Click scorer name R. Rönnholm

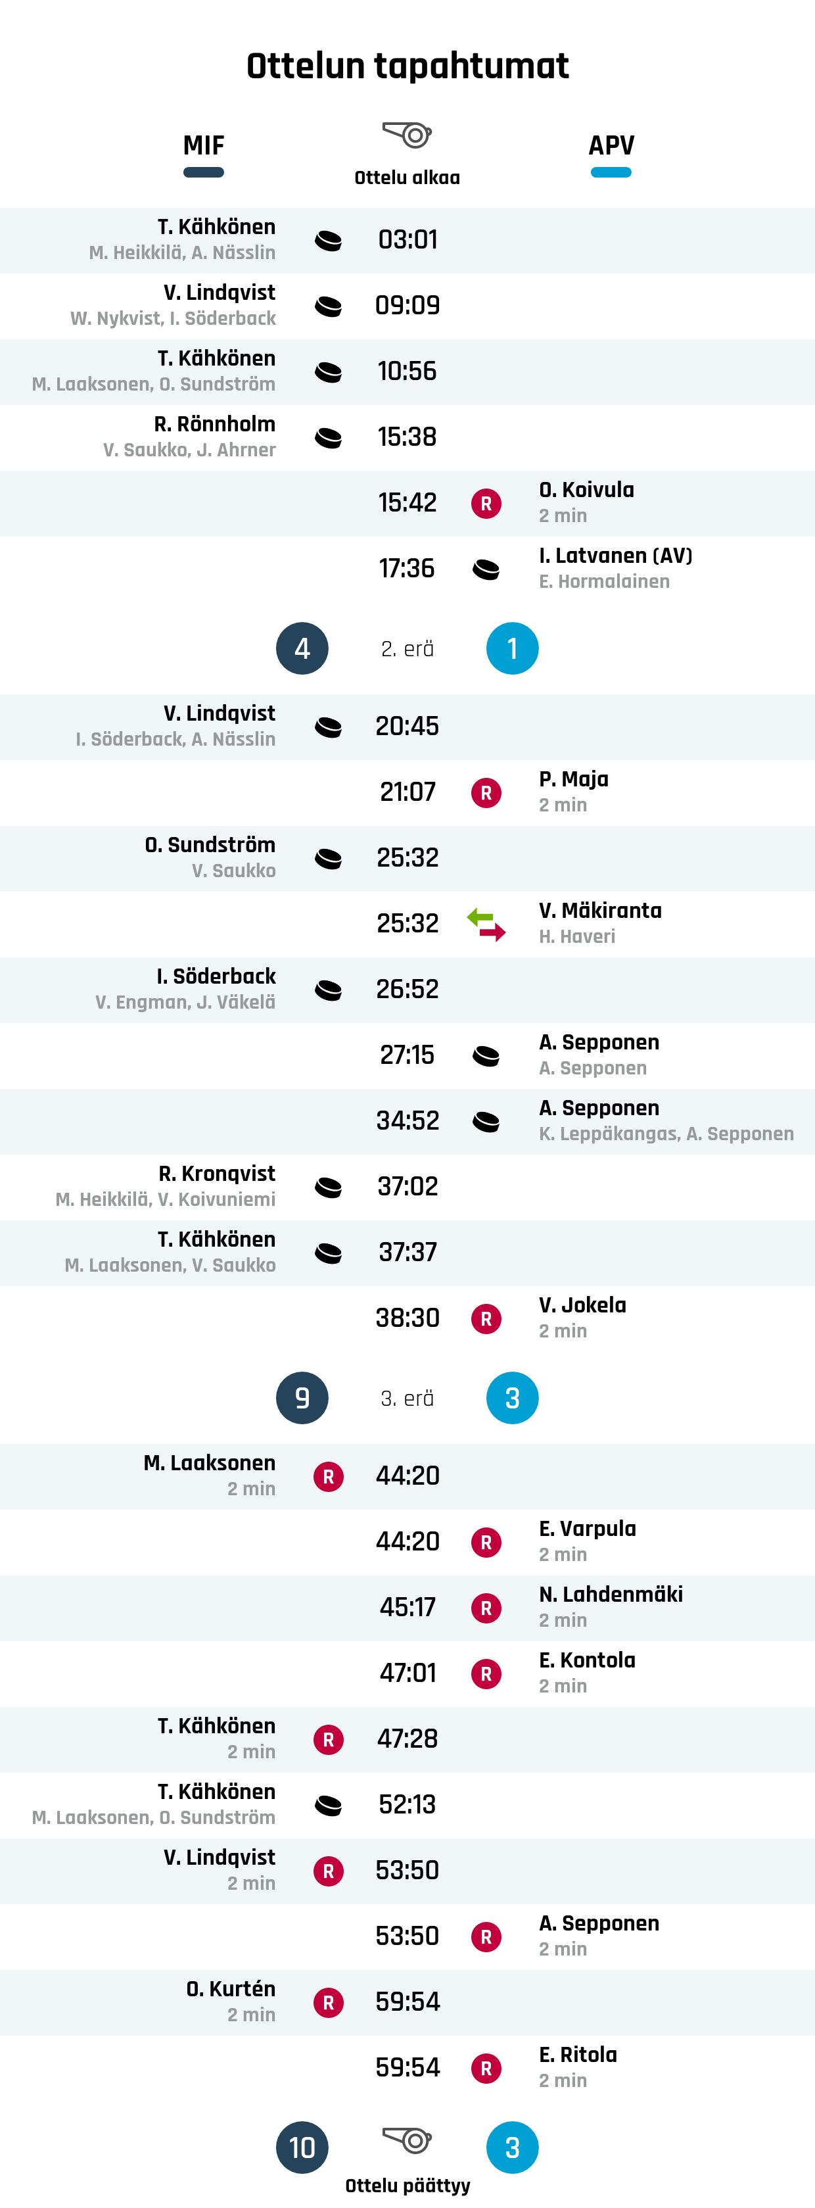pyautogui.click(x=214, y=424)
